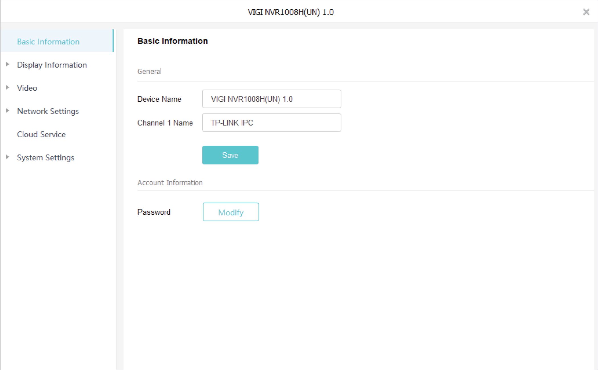Click the Channel 1 Name label
598x370 pixels.
pos(165,123)
